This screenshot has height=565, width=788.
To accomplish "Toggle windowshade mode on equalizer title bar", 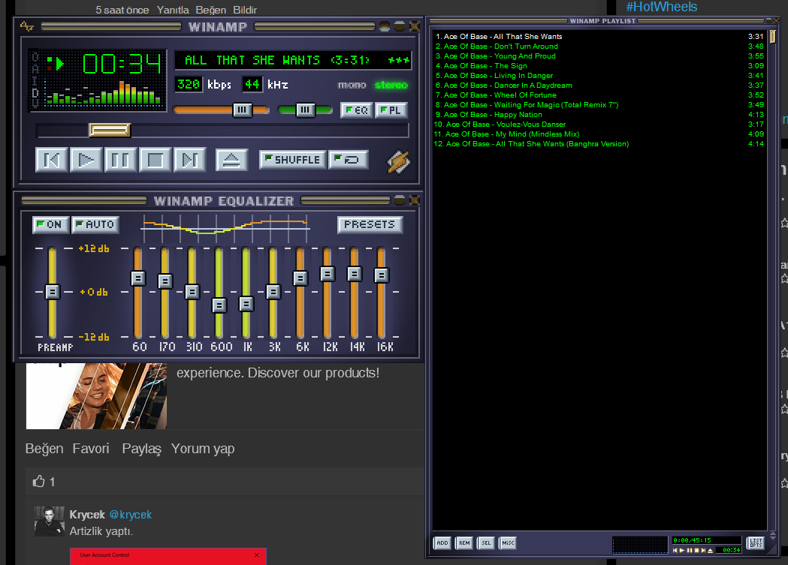I will click(400, 200).
